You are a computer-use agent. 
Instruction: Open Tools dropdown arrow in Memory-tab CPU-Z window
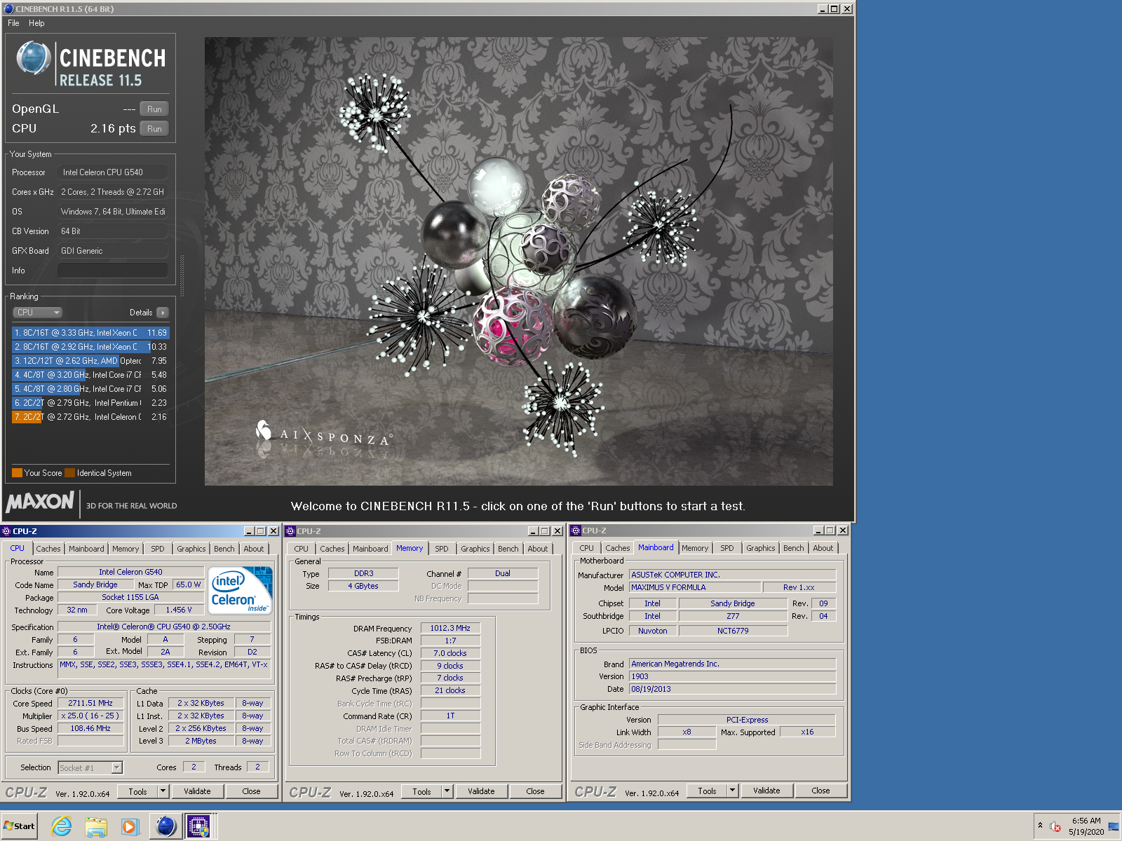point(447,791)
